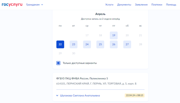Select April 25 for the appointment
The width and height of the screenshot is (180, 103).
tap(100, 44)
